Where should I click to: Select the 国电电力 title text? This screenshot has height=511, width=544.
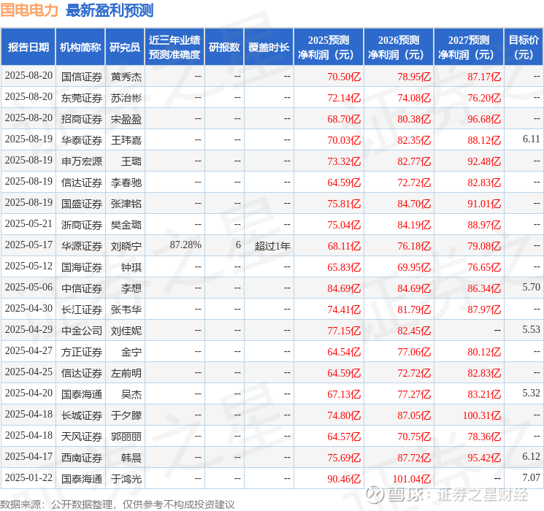(x=29, y=10)
